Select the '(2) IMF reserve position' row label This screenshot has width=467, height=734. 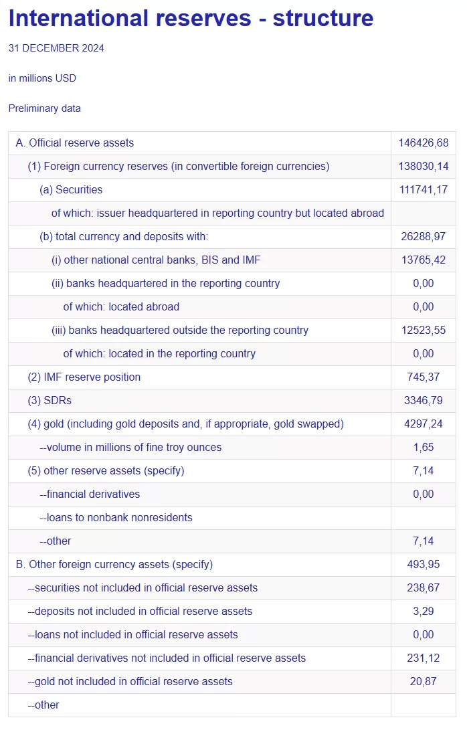(84, 377)
